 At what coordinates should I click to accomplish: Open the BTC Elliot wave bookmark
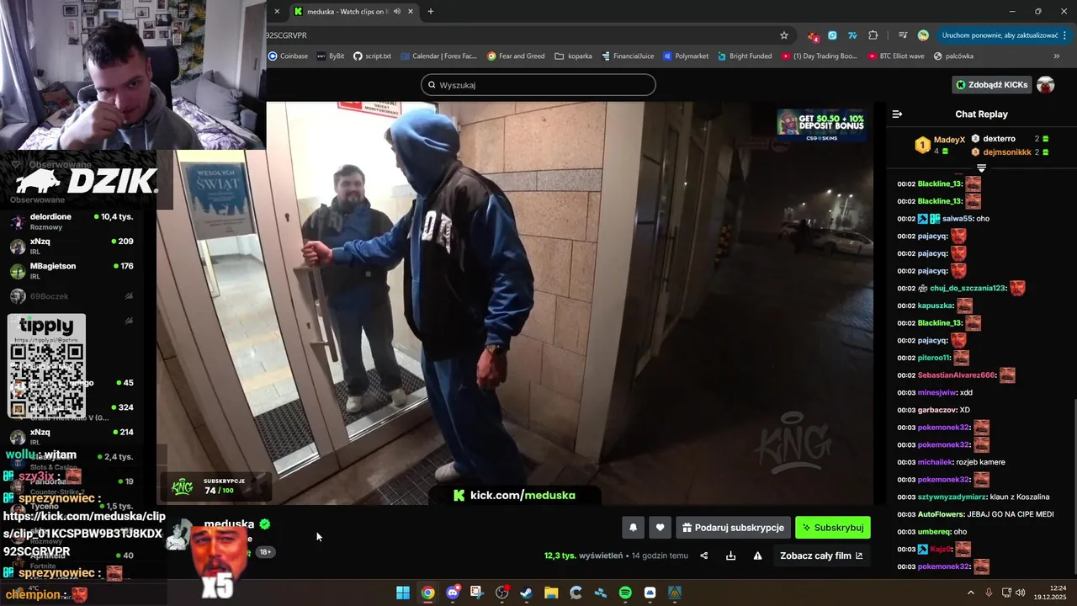point(895,56)
